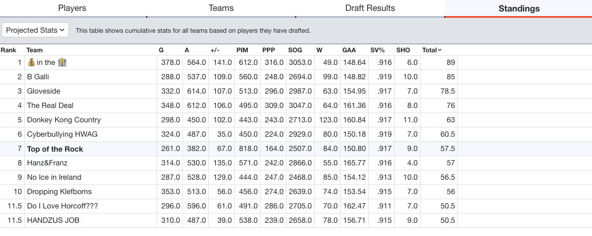Click the Donkey Kong Country team name
This screenshot has height=236, width=592.
(x=64, y=120)
